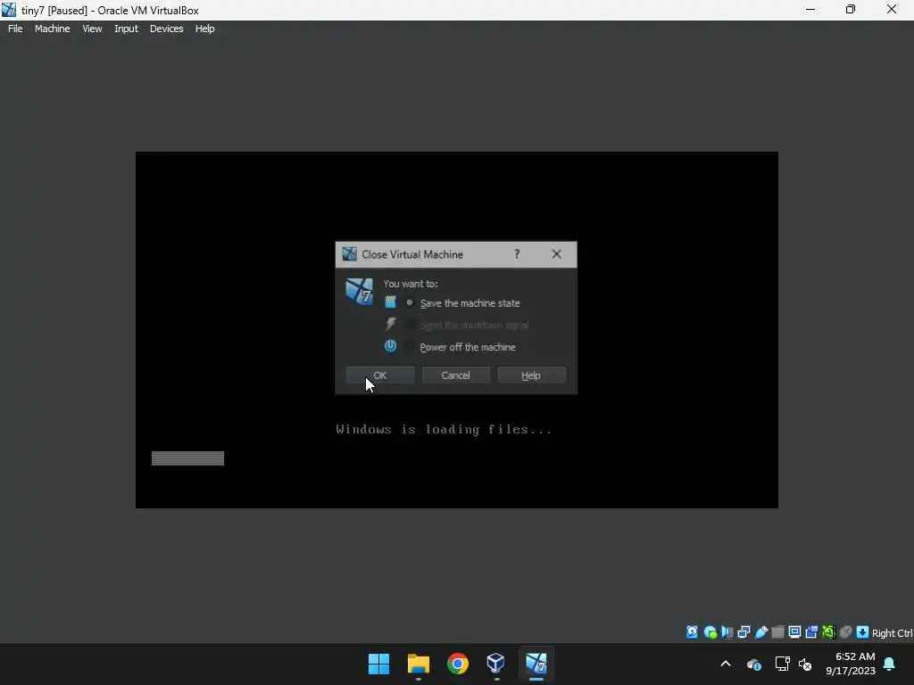Close the Close Virtual Machine dialog

point(557,254)
